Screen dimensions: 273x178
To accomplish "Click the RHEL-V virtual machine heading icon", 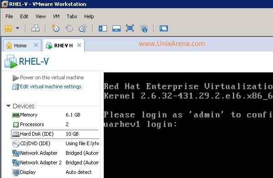I will (x=11, y=61).
